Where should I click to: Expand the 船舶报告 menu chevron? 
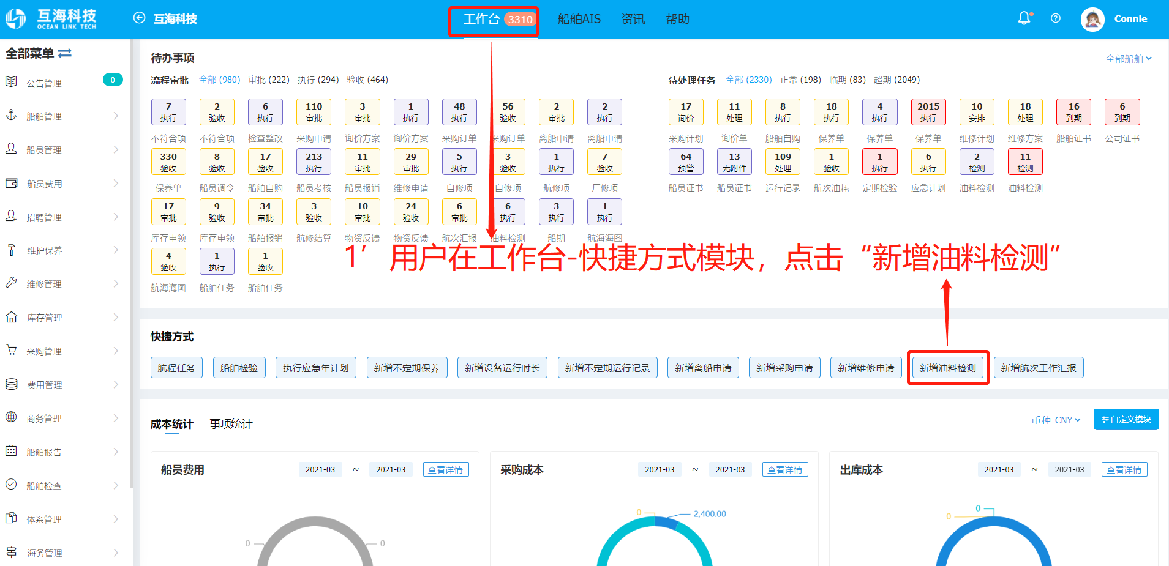click(116, 452)
